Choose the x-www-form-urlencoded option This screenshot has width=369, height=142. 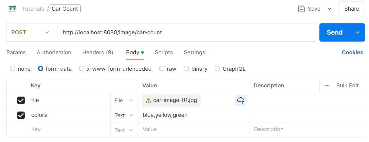(x=82, y=69)
